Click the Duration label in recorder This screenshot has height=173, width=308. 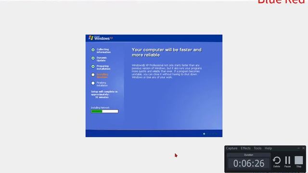click(x=248, y=155)
